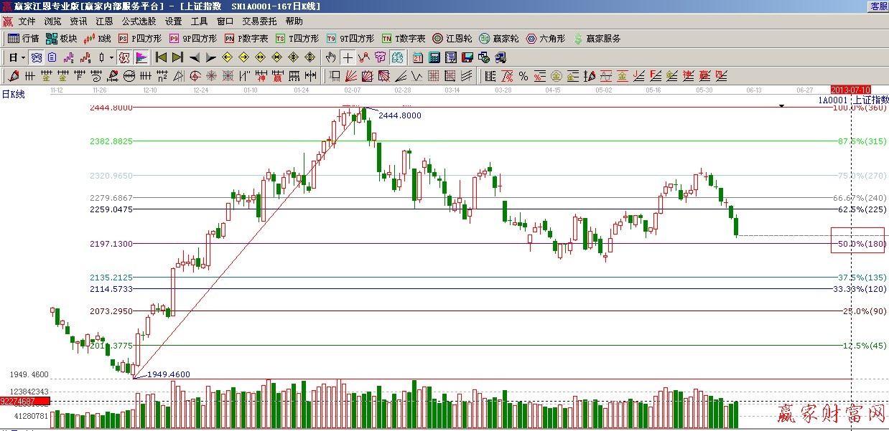
Task: Click the calendar icon showing 21
Action: (x=418, y=57)
